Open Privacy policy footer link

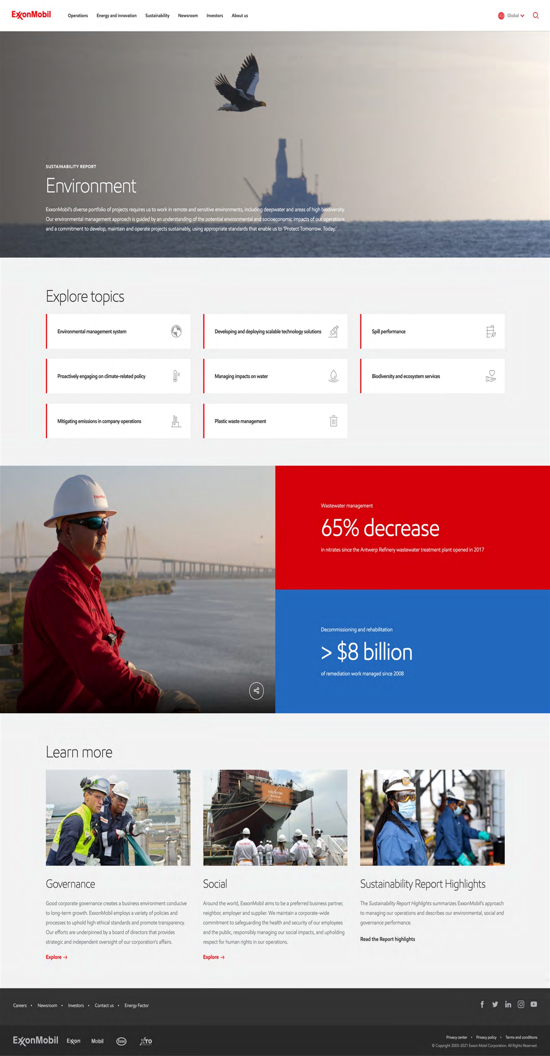click(486, 1037)
